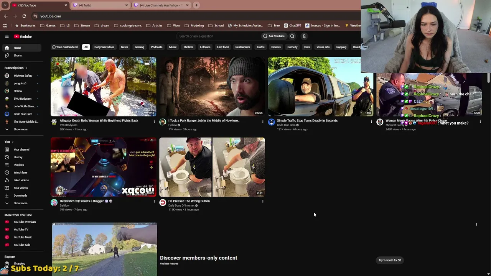This screenshot has height=276, width=491.
Task: Open YouTube Music
Action: pos(21,237)
